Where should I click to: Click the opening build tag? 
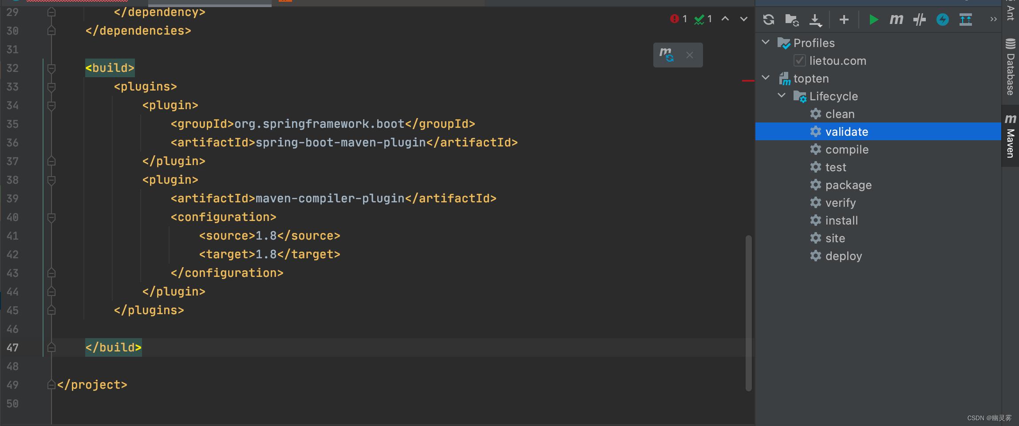[110, 68]
